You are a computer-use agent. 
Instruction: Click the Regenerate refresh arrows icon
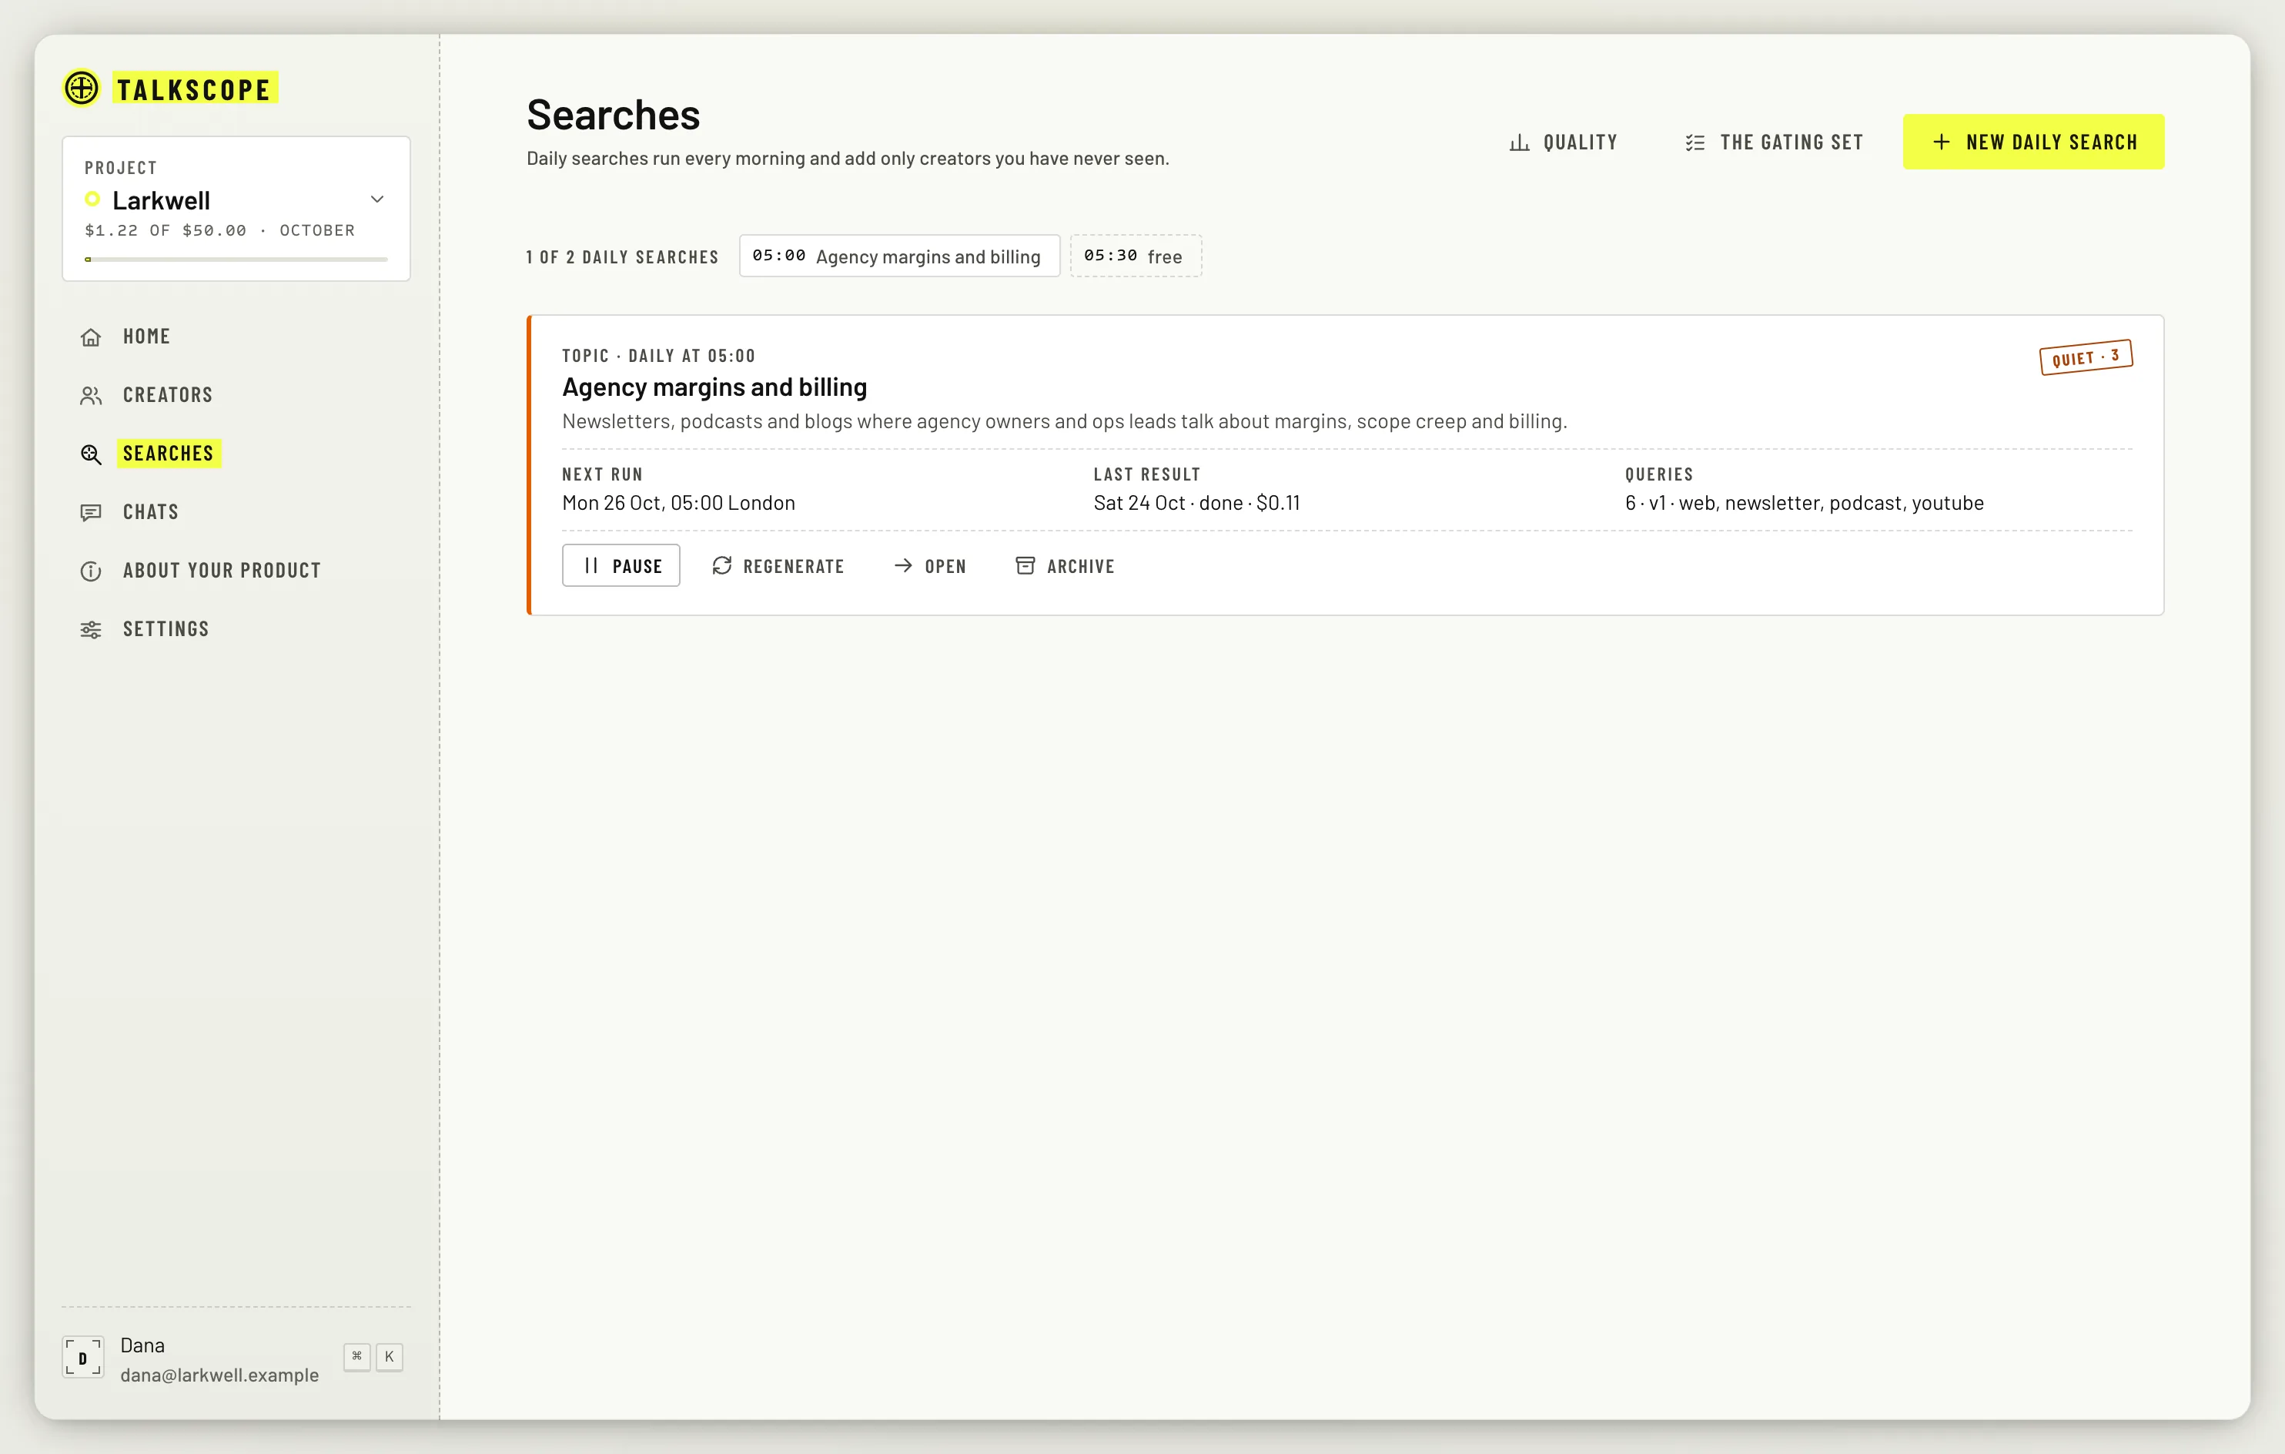(722, 565)
